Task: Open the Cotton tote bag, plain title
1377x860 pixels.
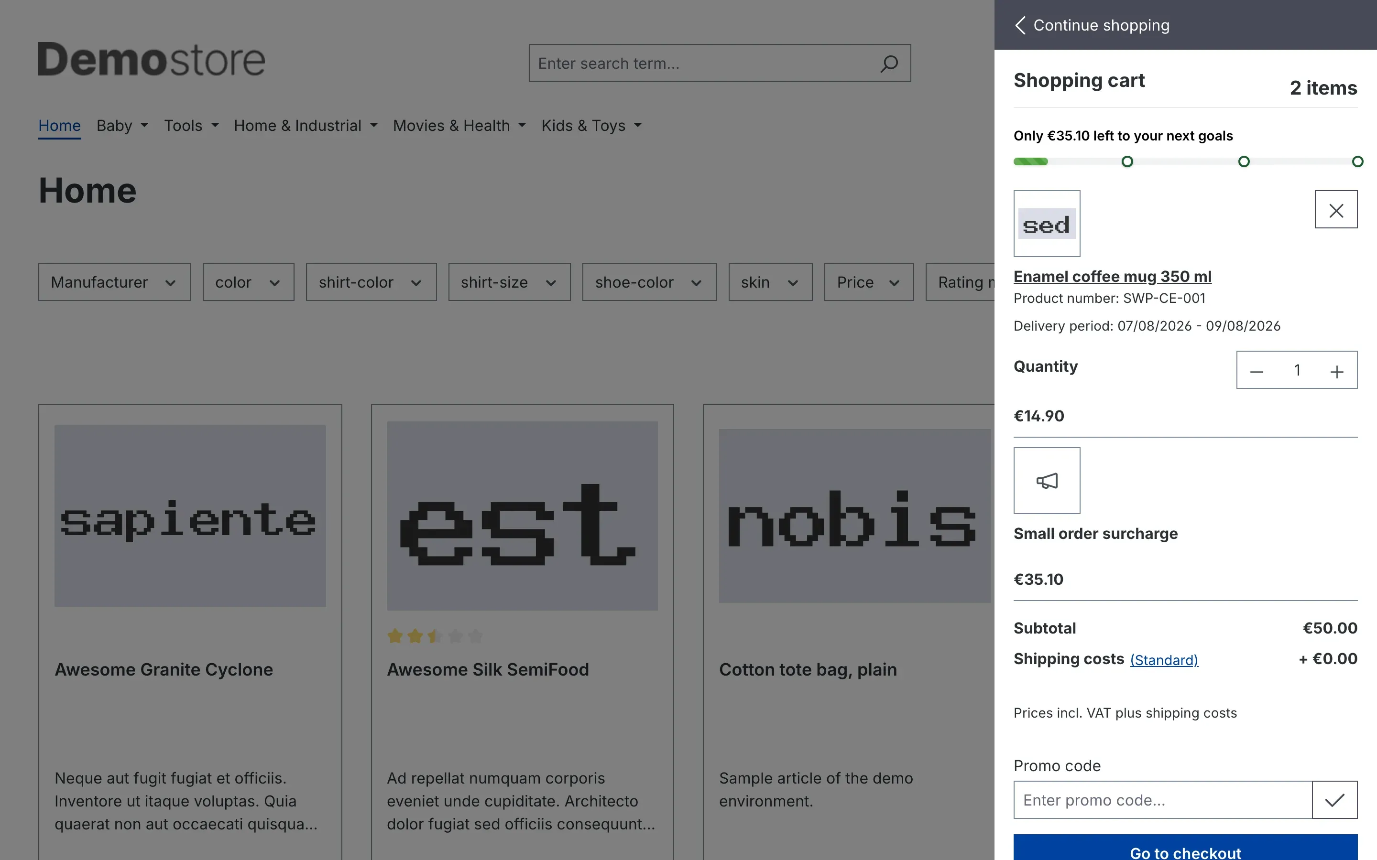Action: (x=808, y=669)
